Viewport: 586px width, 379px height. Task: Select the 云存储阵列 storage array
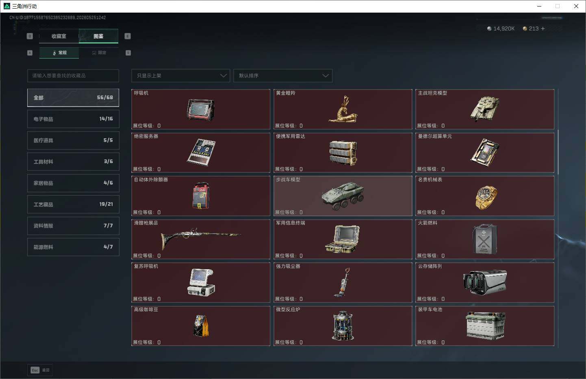click(485, 283)
